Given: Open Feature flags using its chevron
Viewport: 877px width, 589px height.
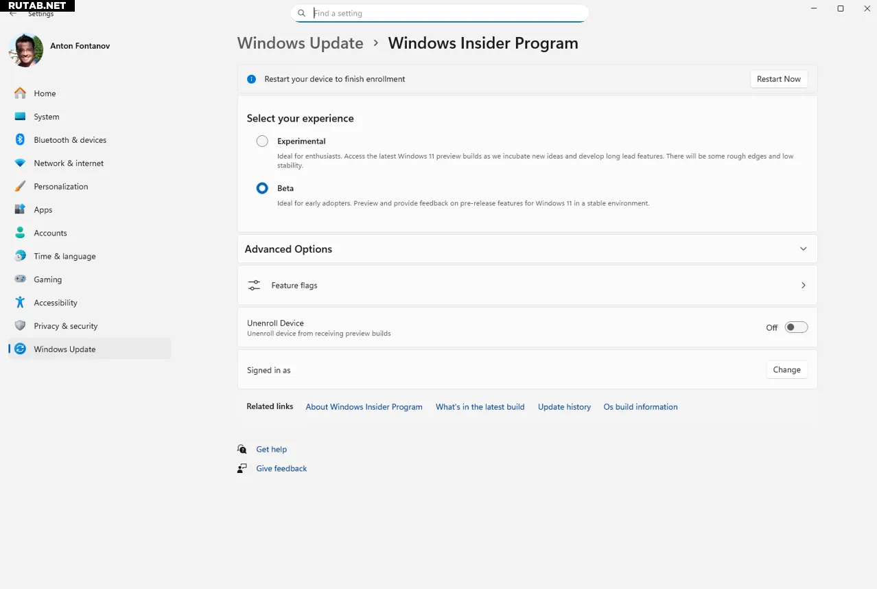Looking at the screenshot, I should click(803, 286).
